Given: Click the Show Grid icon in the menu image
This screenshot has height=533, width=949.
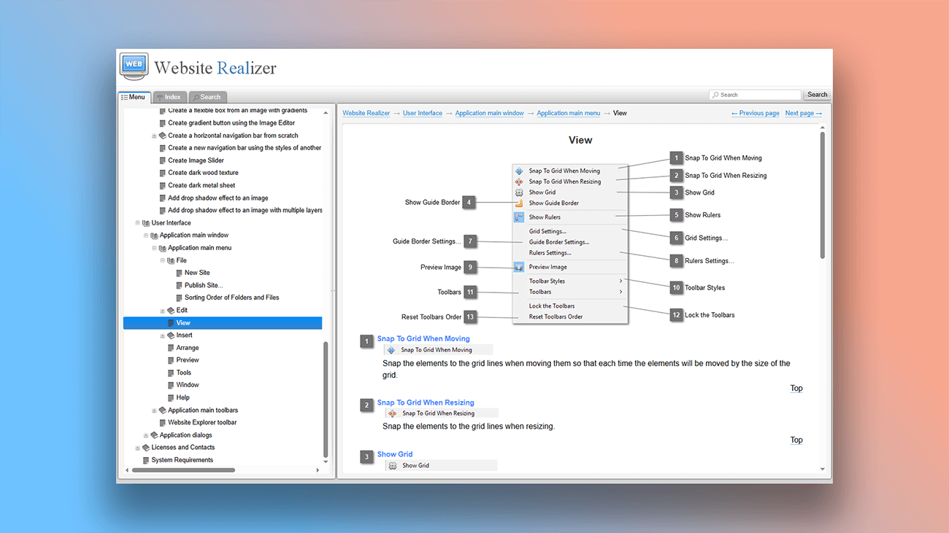Looking at the screenshot, I should (520, 192).
